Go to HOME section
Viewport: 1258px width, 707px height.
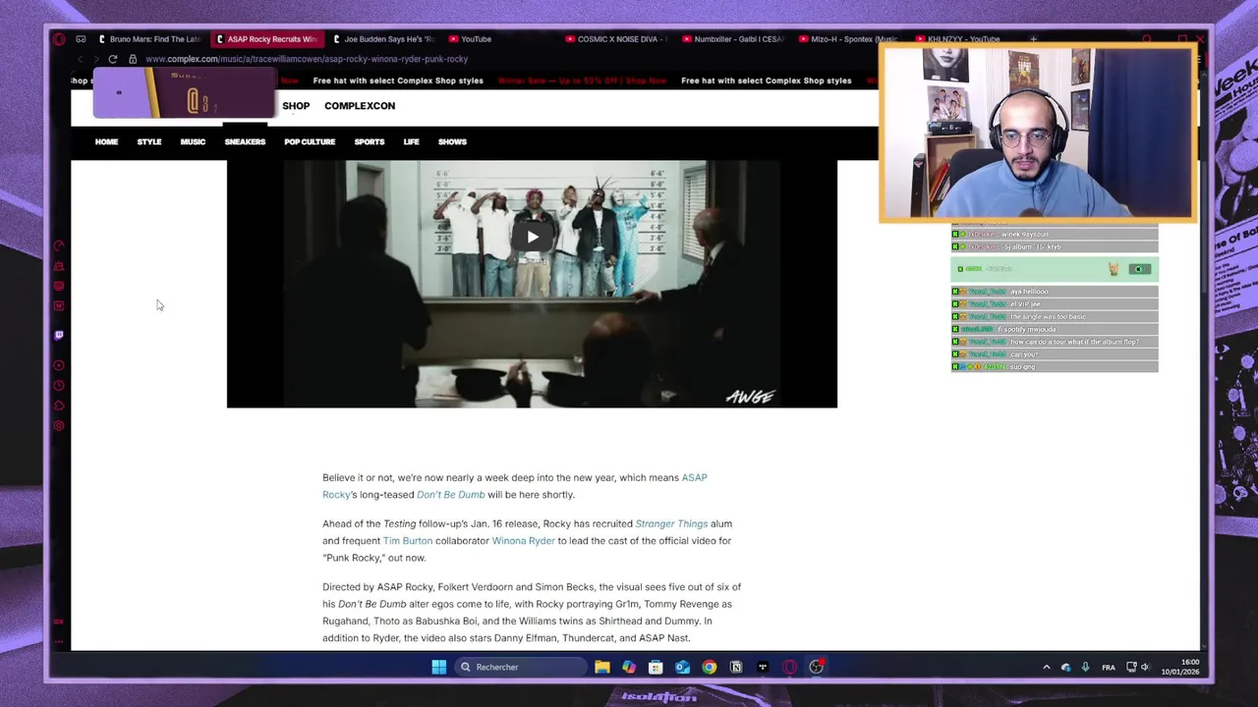pyautogui.click(x=106, y=141)
